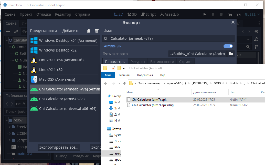Switch to Ресурсы tab

(x=138, y=62)
